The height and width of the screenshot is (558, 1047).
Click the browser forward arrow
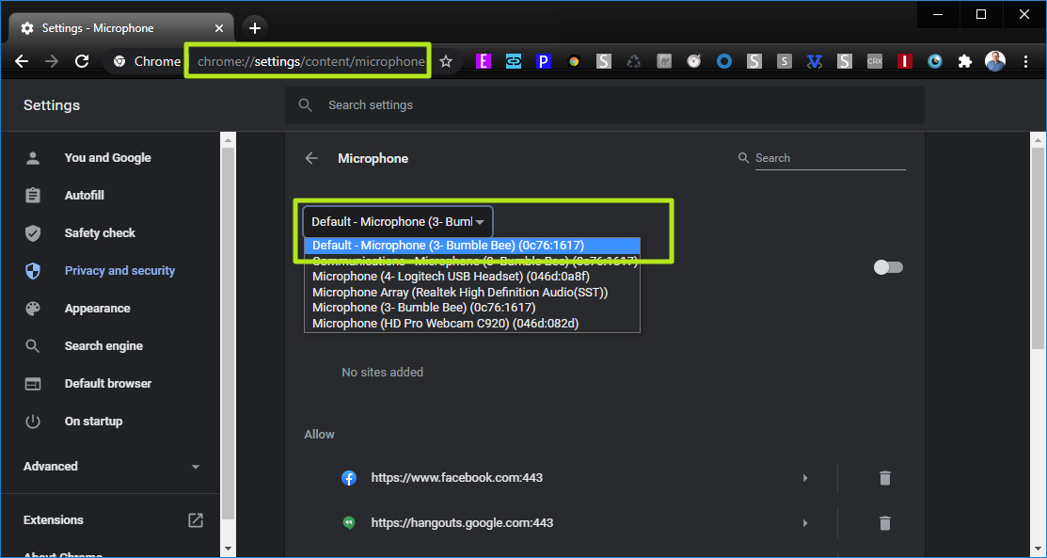(52, 61)
